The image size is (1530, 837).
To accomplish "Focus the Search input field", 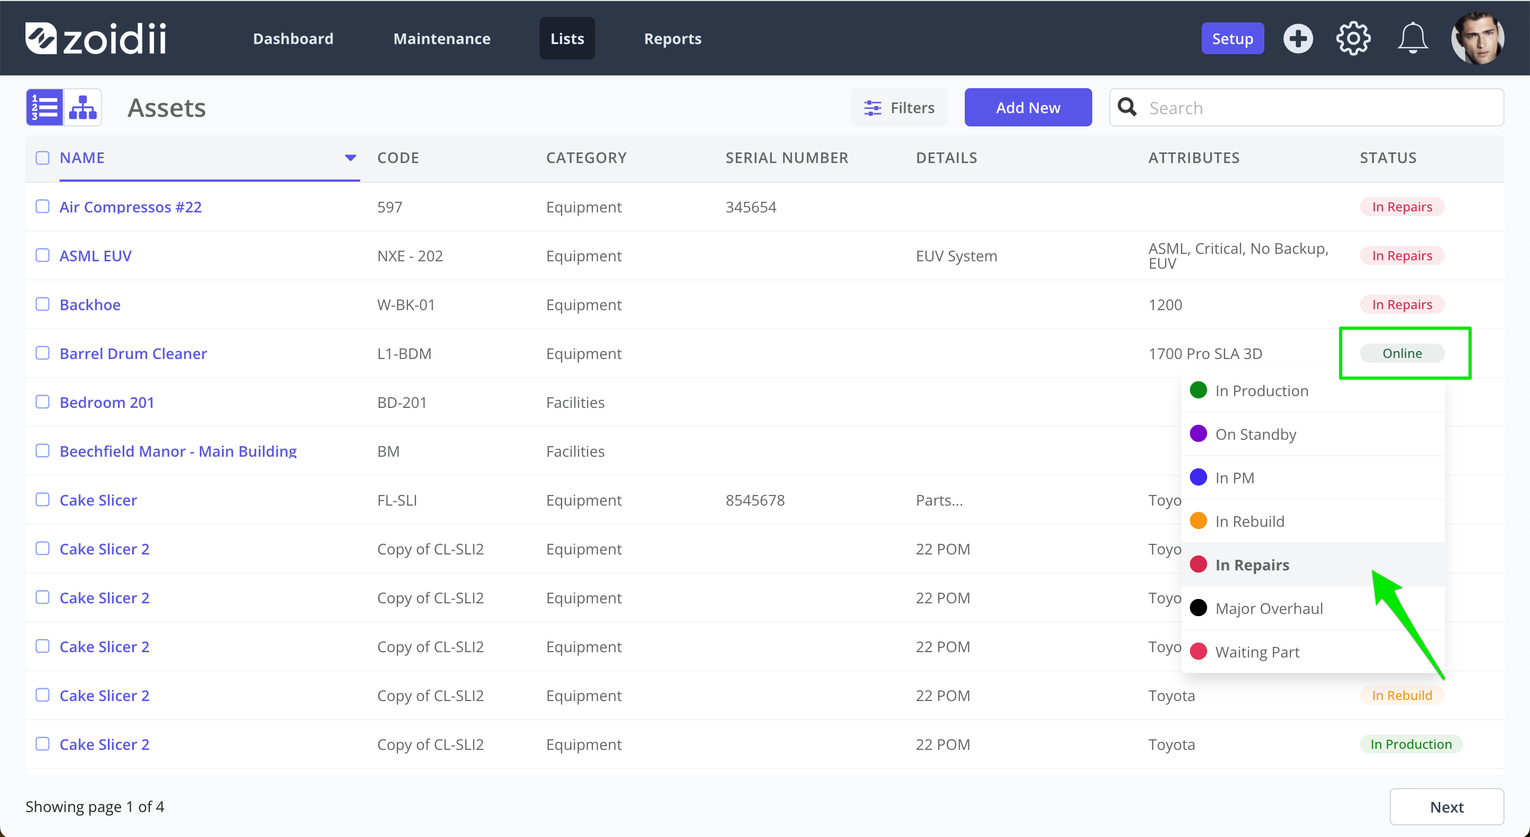I will [1307, 107].
